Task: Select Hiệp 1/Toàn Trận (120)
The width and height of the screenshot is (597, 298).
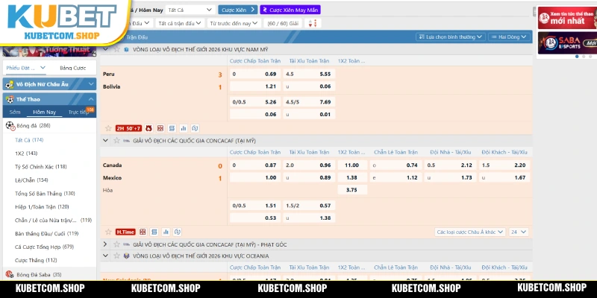Action: tap(42, 207)
